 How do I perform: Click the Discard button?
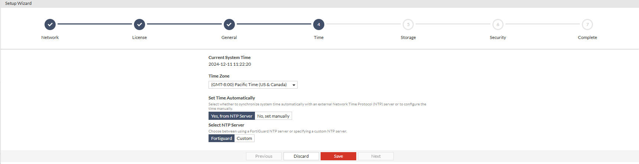pyautogui.click(x=301, y=156)
